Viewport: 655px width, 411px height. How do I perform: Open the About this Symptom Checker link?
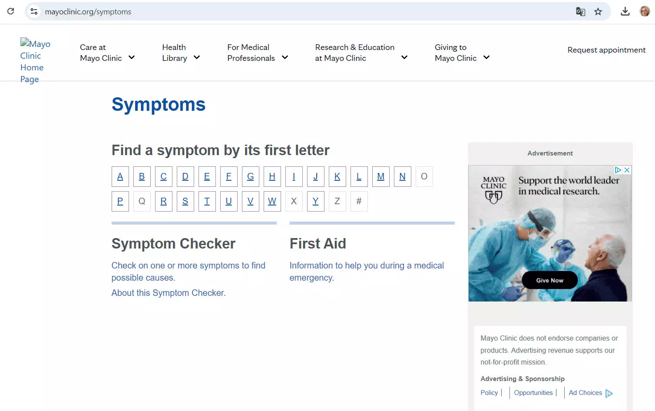[169, 293]
